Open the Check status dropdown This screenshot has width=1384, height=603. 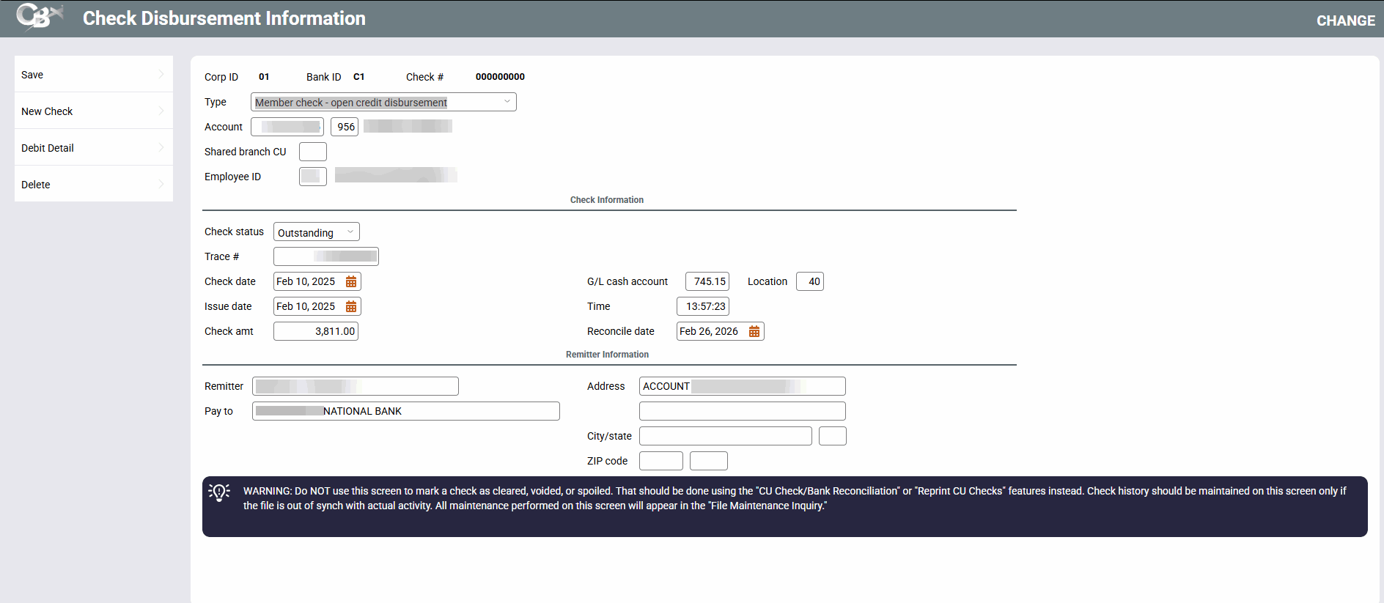(316, 232)
